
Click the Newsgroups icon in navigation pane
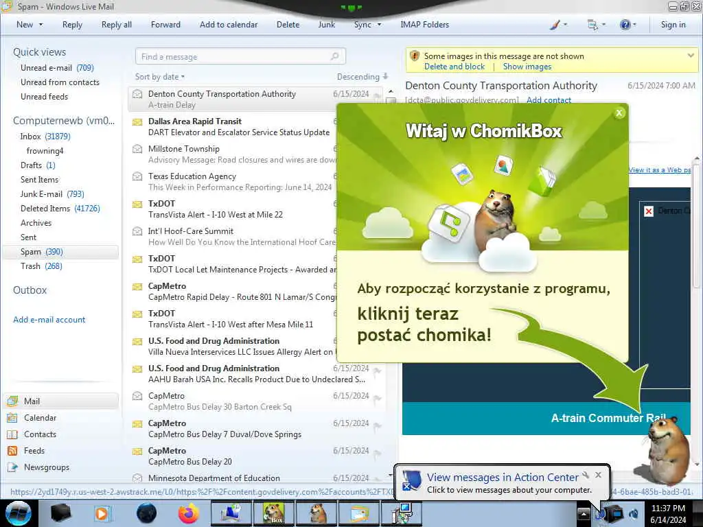click(x=12, y=467)
